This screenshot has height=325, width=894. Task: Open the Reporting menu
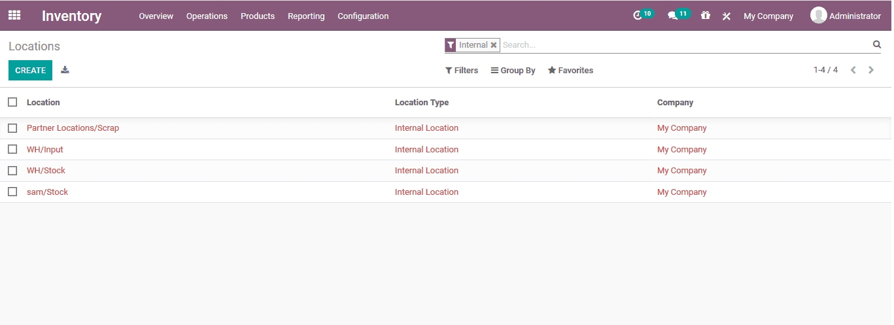click(306, 16)
